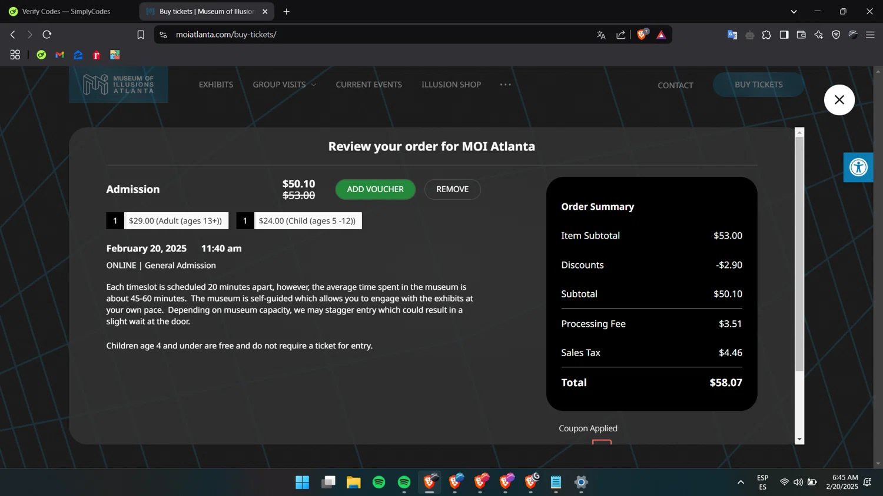The width and height of the screenshot is (883, 496).
Task: Open the bookmarks bar apps grid icon
Action: [x=15, y=55]
